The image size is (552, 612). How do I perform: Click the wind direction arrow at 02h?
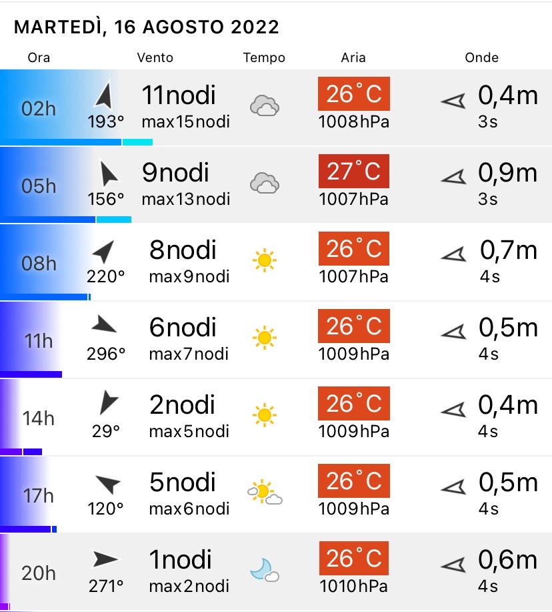click(103, 96)
